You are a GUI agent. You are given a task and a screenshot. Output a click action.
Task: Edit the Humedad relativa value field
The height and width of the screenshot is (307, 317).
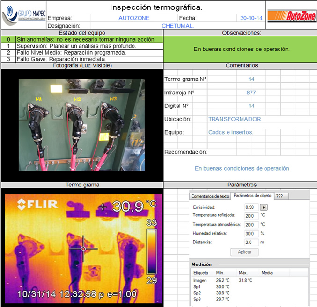tap(251, 234)
